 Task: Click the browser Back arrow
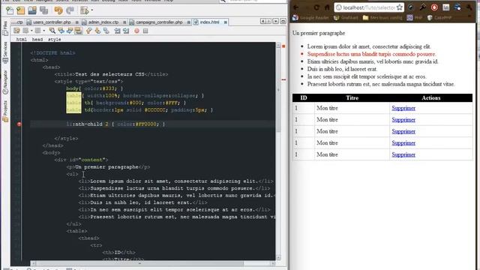click(x=295, y=7)
